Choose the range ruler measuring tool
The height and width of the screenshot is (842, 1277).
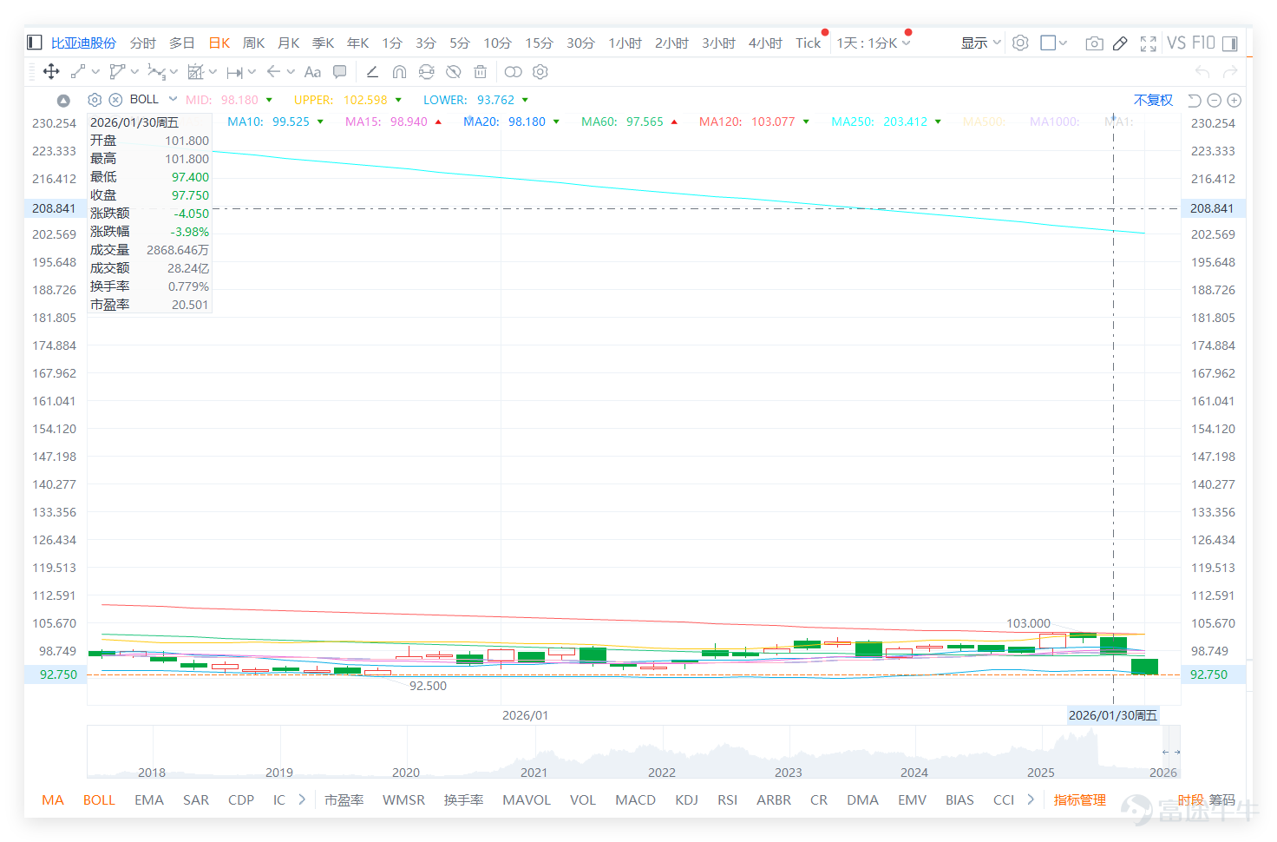(234, 72)
